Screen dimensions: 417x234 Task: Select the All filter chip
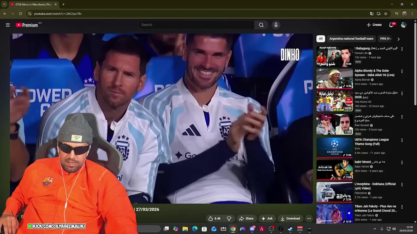coord(321,39)
